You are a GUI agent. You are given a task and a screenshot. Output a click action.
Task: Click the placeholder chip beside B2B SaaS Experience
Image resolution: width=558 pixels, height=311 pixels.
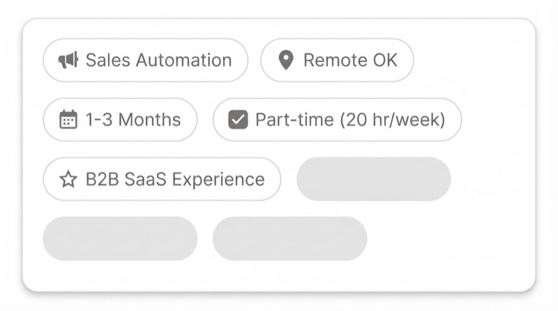373,179
